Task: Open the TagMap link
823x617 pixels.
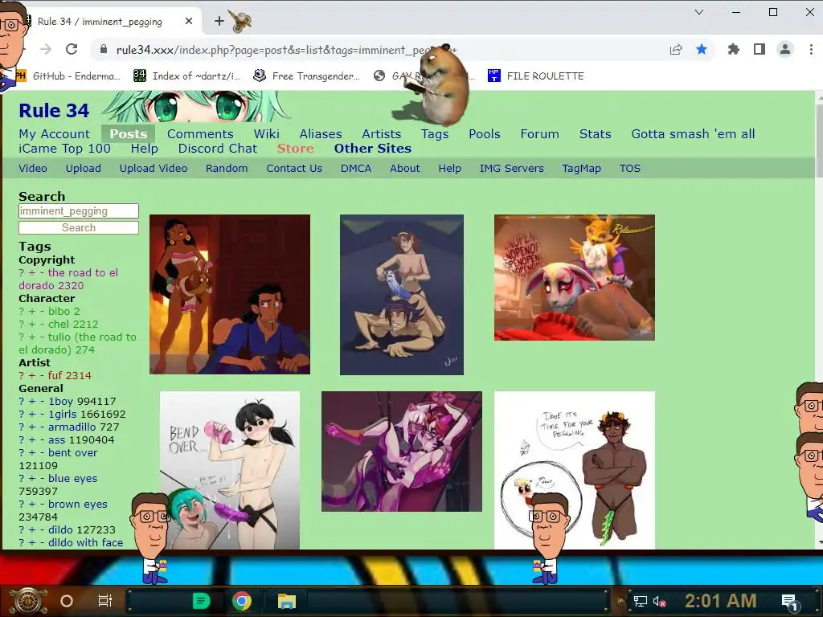Action: [581, 169]
